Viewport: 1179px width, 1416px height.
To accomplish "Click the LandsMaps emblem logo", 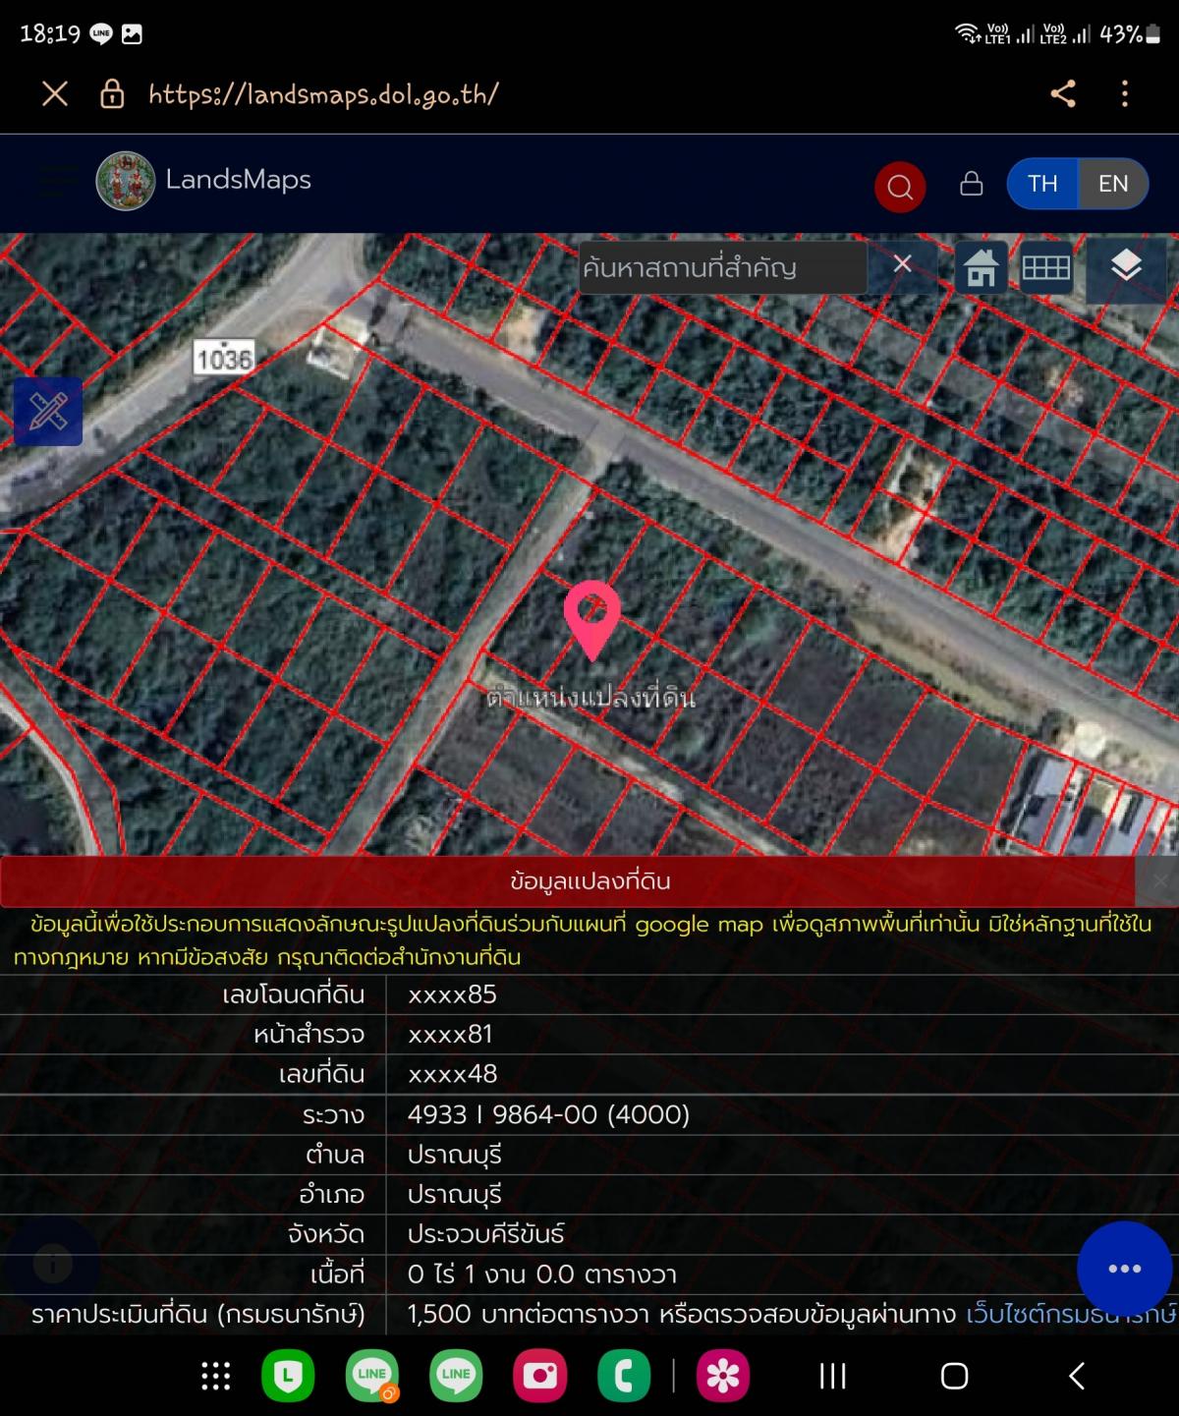I will point(125,181).
